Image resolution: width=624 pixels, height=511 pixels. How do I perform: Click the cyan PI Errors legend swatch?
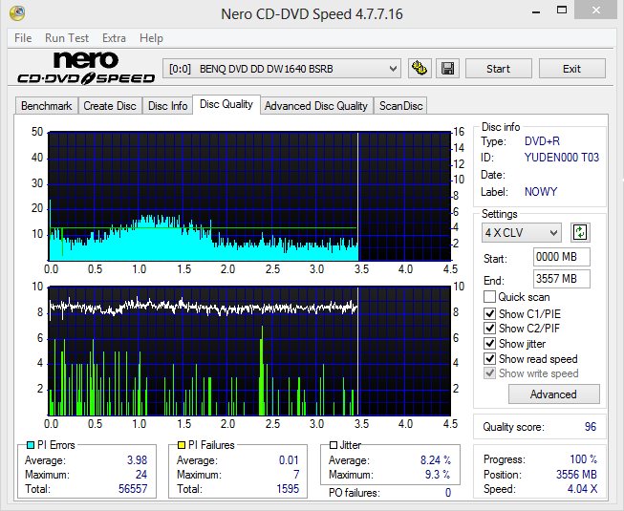(31, 444)
